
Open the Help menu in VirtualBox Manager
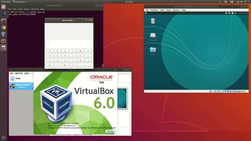click(27, 73)
